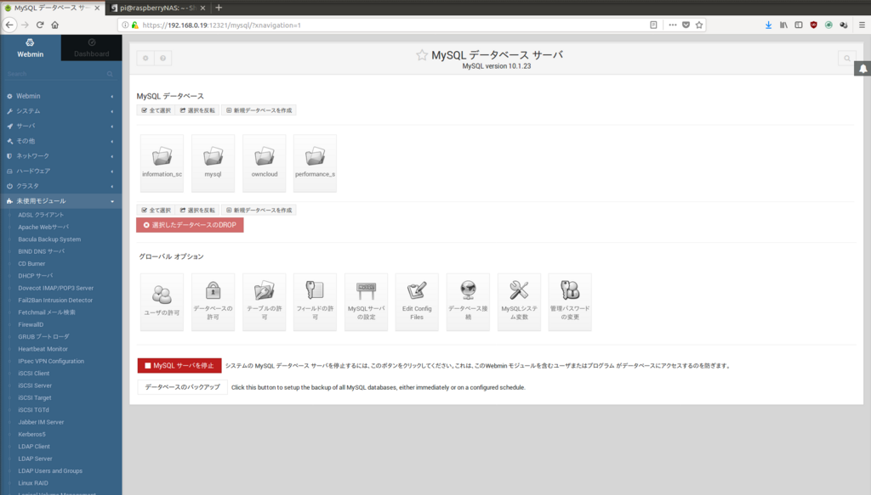Click MySQL サーバを停止 stop button
The image size is (871, 495).
pos(179,365)
